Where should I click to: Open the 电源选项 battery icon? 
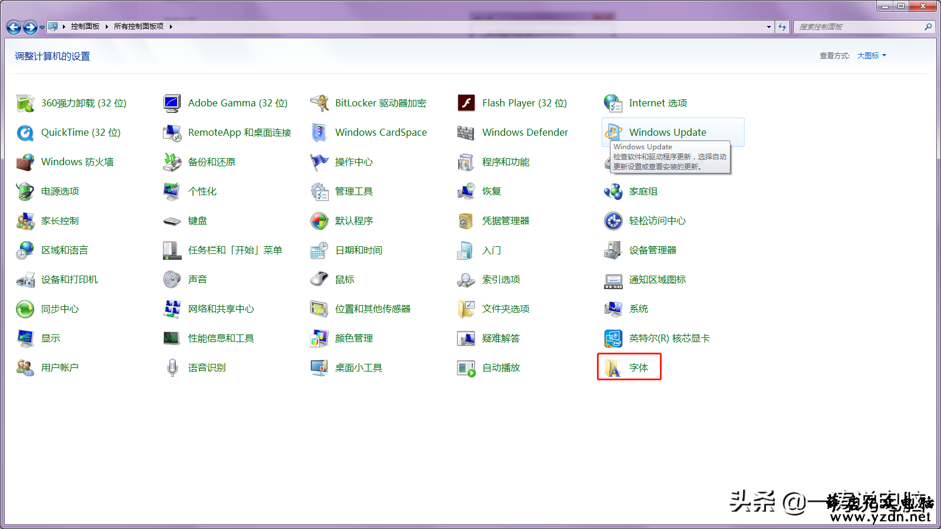pyautogui.click(x=25, y=191)
